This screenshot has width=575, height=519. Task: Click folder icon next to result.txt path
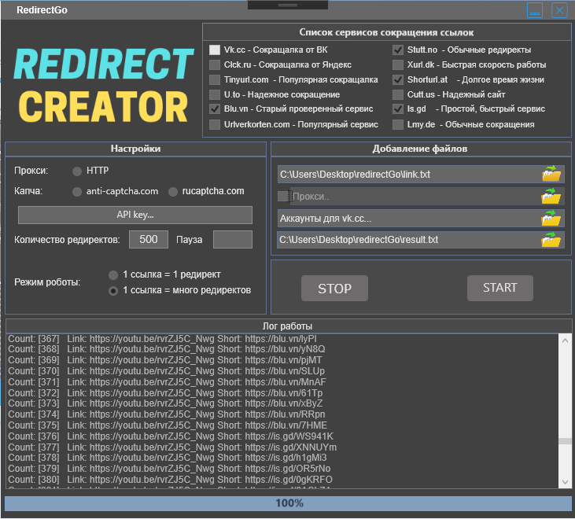[553, 240]
